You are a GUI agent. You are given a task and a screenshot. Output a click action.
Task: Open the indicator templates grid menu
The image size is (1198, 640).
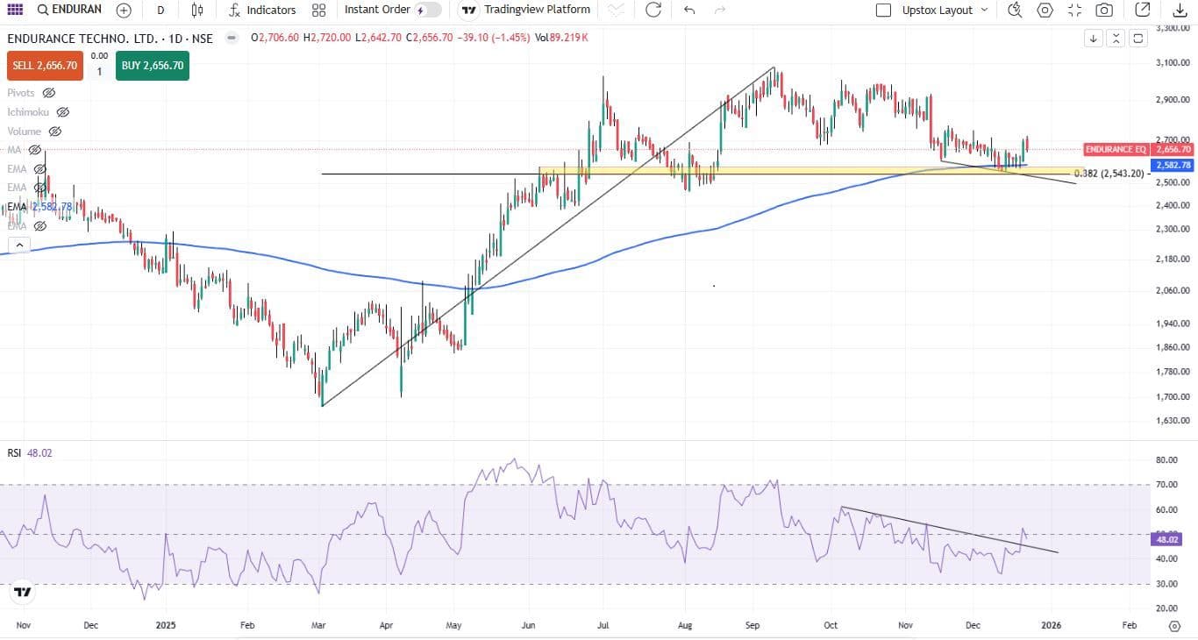[x=319, y=10]
